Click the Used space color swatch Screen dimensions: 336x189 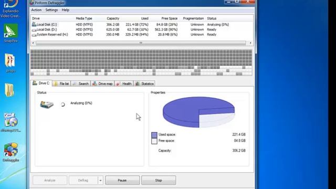(154, 135)
